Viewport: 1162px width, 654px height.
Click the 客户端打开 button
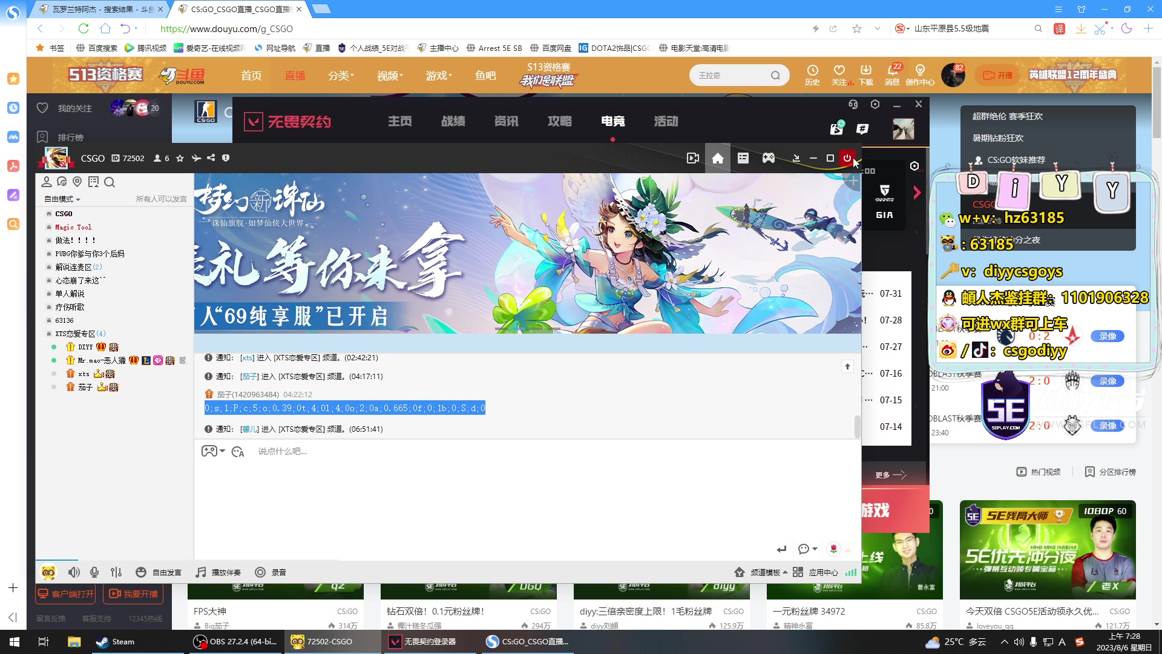click(67, 594)
